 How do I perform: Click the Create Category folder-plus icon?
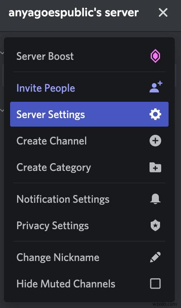tap(155, 167)
